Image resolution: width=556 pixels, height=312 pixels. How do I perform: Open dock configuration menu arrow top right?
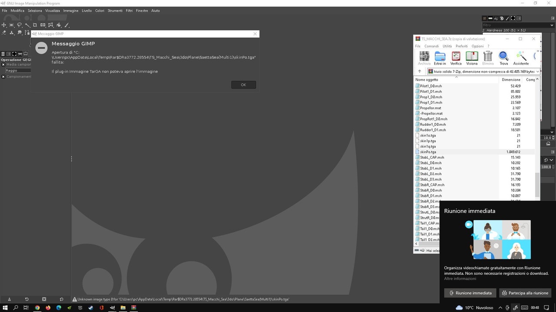pos(553,18)
